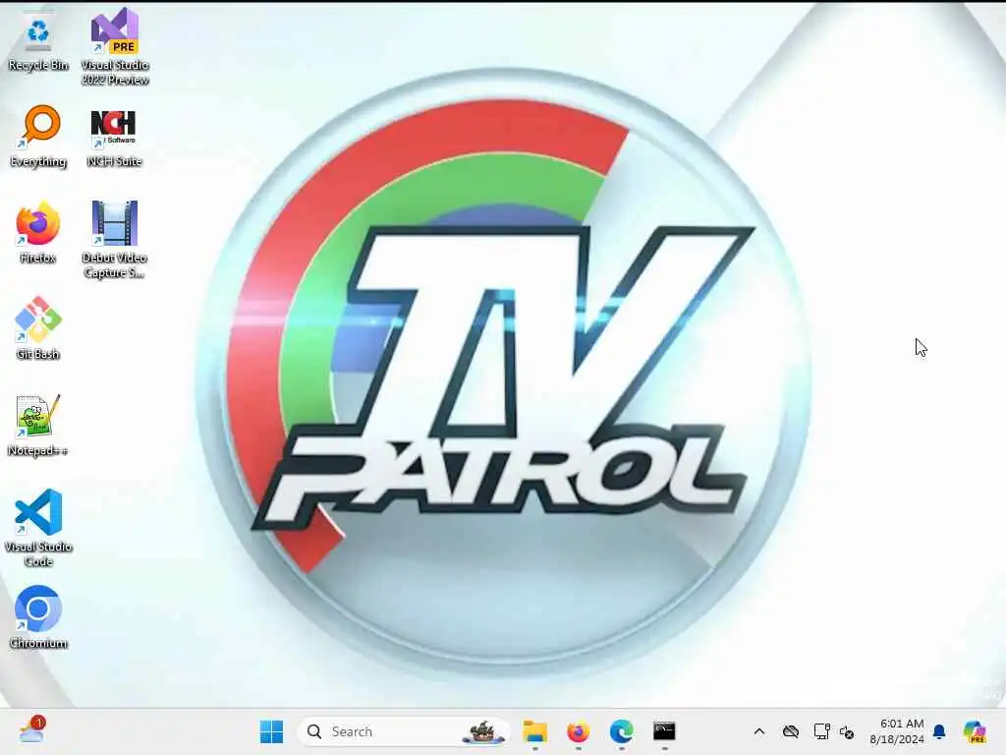Screen dimensions: 1006x755
Task: Select the Firefox desktop shortcut
Action: (38, 232)
